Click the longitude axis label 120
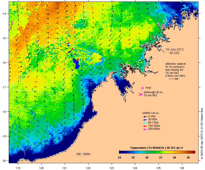This screenshot has width=205, height=170. [x=41, y=168]
